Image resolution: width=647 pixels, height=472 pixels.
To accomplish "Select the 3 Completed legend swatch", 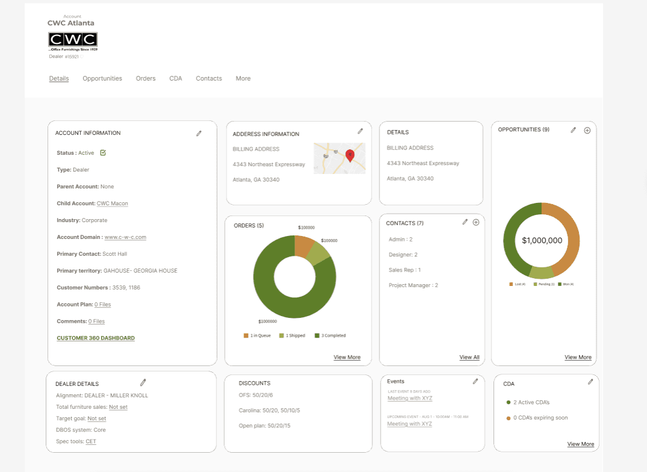I will (x=317, y=335).
